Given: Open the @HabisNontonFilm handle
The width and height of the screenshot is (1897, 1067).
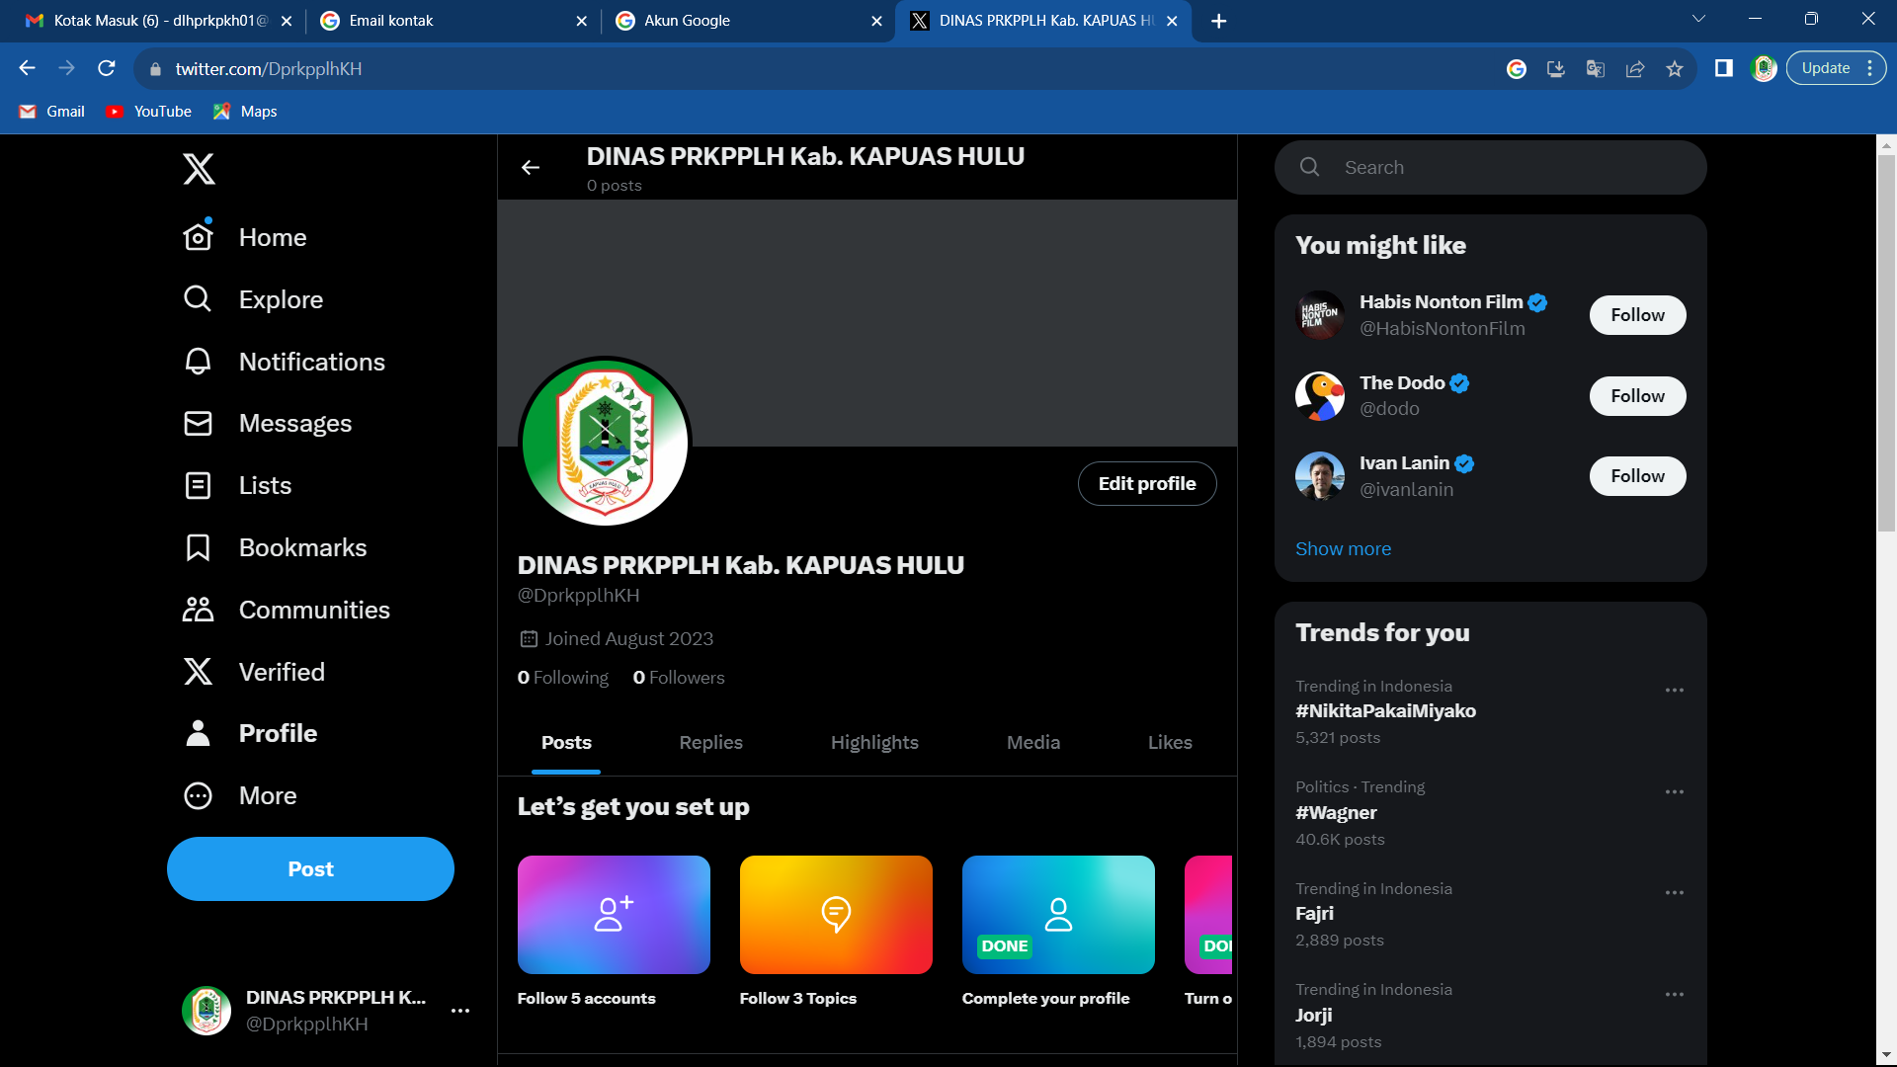Looking at the screenshot, I should click(x=1443, y=329).
